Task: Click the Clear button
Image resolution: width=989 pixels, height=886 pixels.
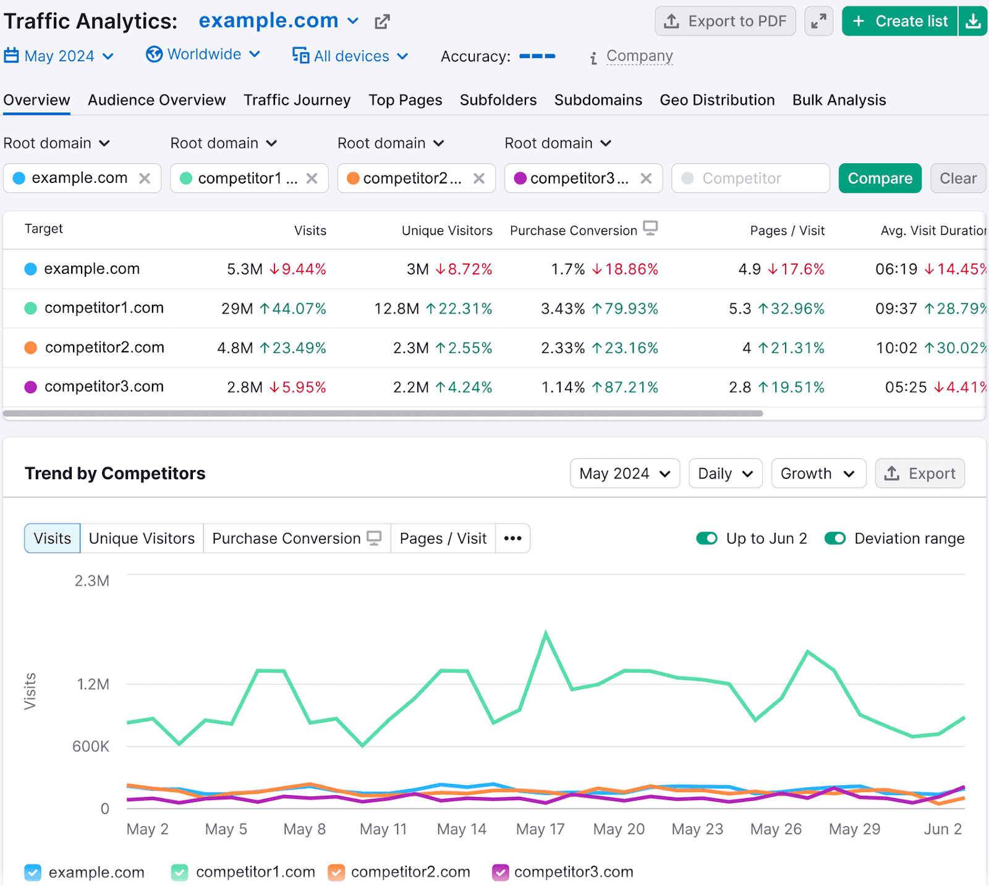Action: pos(958,178)
